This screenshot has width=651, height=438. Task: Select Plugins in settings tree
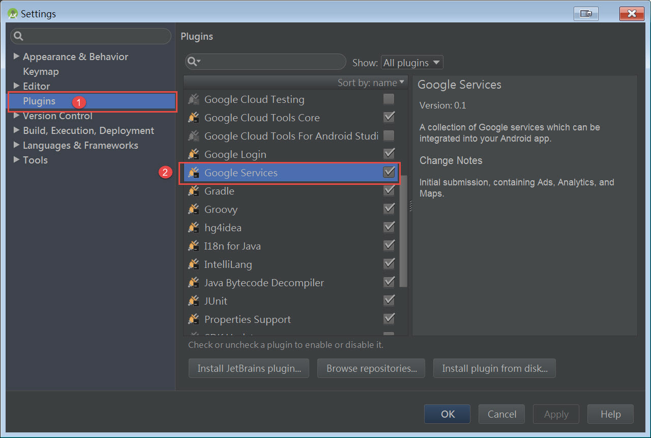[39, 101]
